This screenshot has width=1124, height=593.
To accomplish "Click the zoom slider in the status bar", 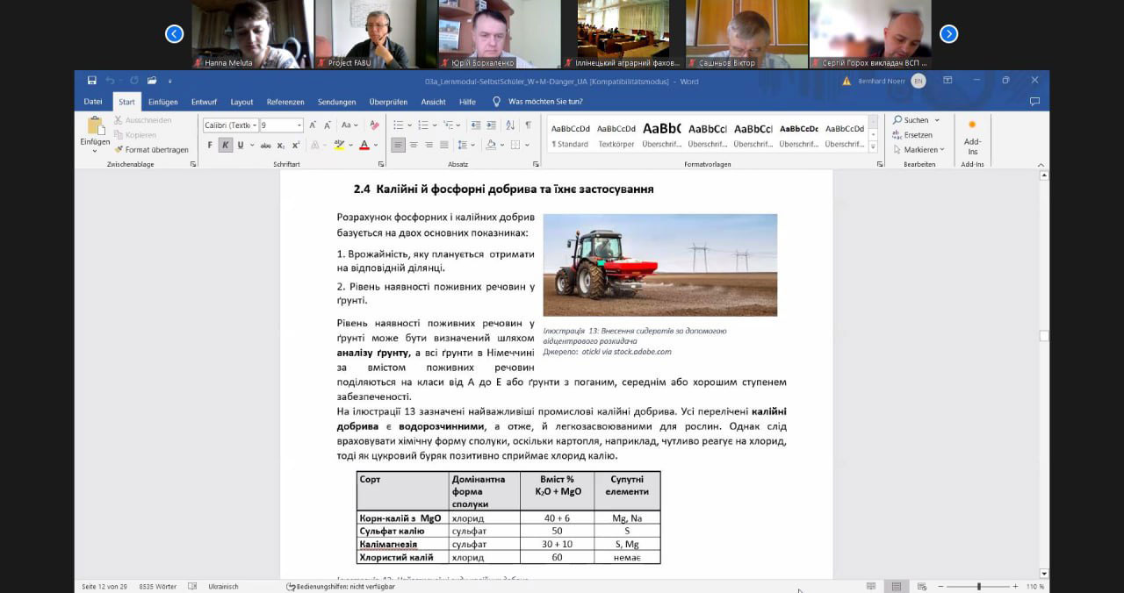I will 979,586.
